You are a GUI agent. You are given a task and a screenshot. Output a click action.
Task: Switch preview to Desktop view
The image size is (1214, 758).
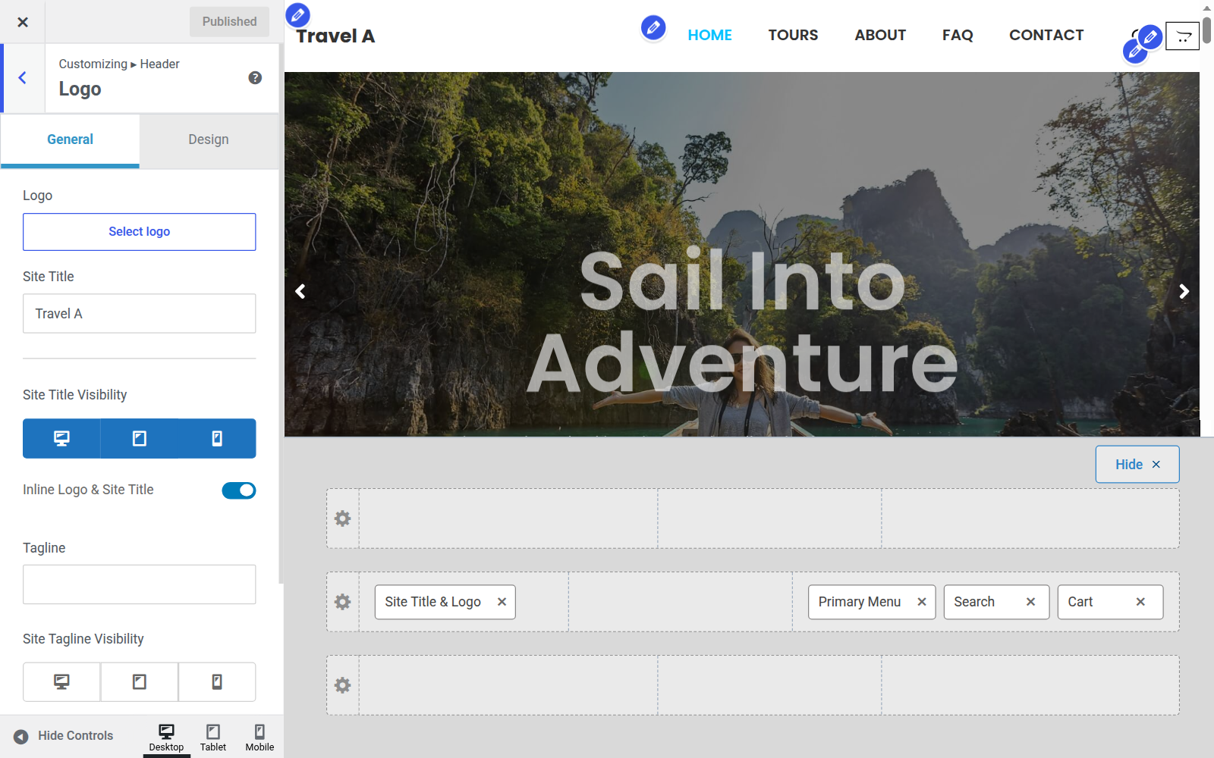(x=166, y=737)
